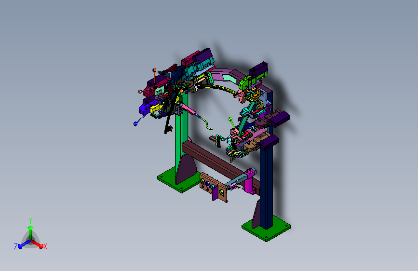Click the red X axis of the orientation triad
The width and height of the screenshot is (418, 271).
37,244
